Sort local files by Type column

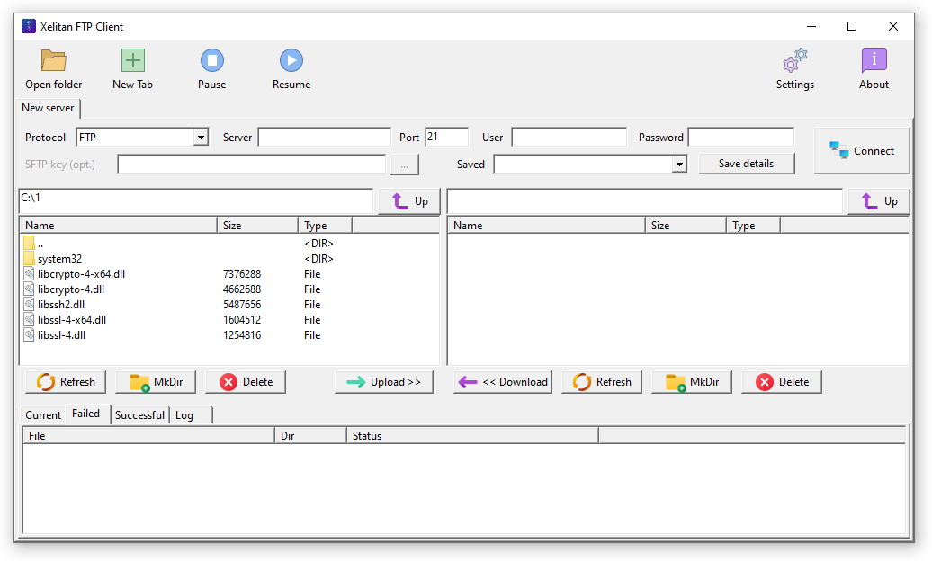coord(325,226)
